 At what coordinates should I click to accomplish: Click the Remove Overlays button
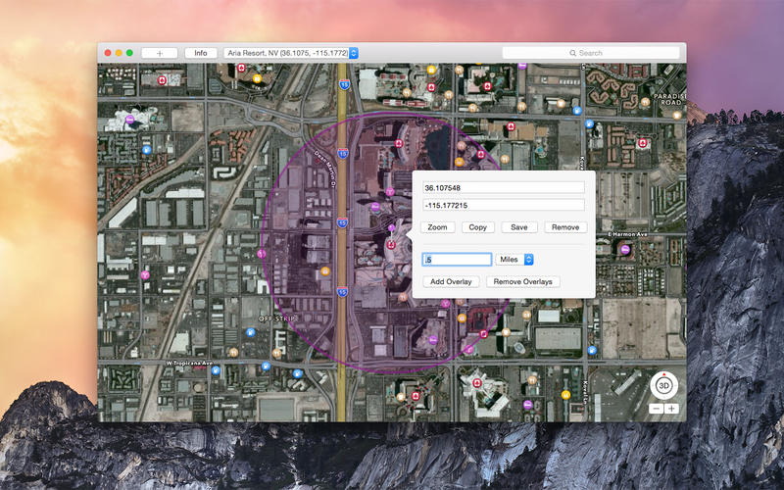click(523, 281)
